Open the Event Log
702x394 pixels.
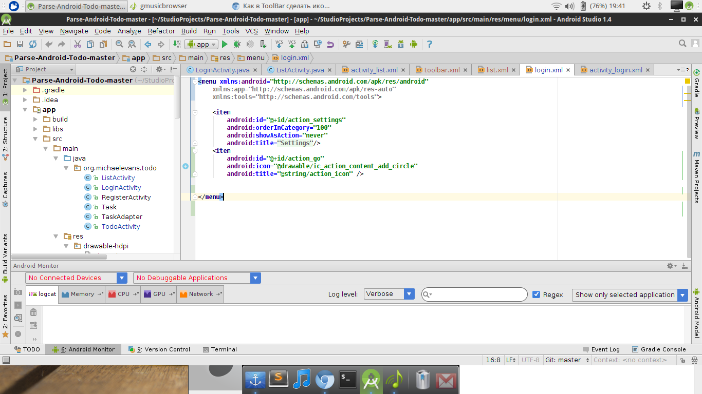click(x=601, y=349)
